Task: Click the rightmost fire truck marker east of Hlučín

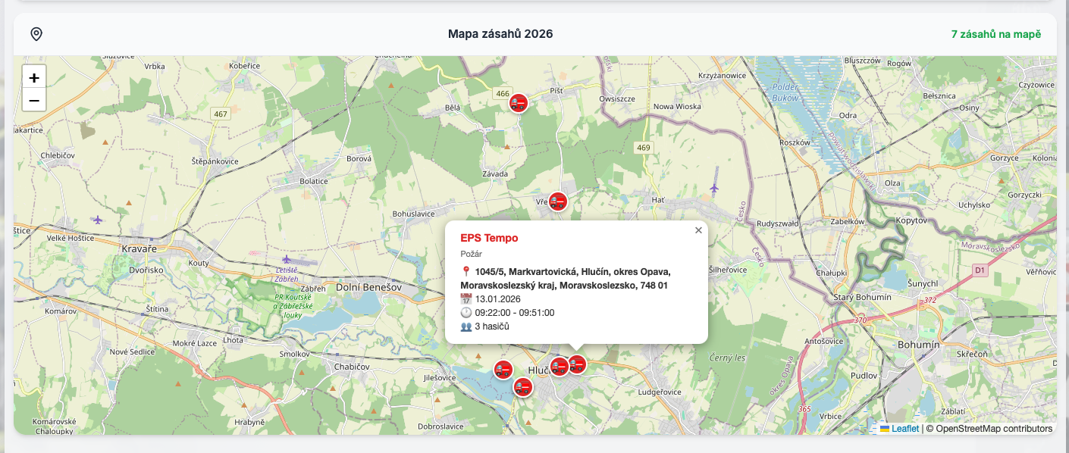Action: [x=577, y=364]
